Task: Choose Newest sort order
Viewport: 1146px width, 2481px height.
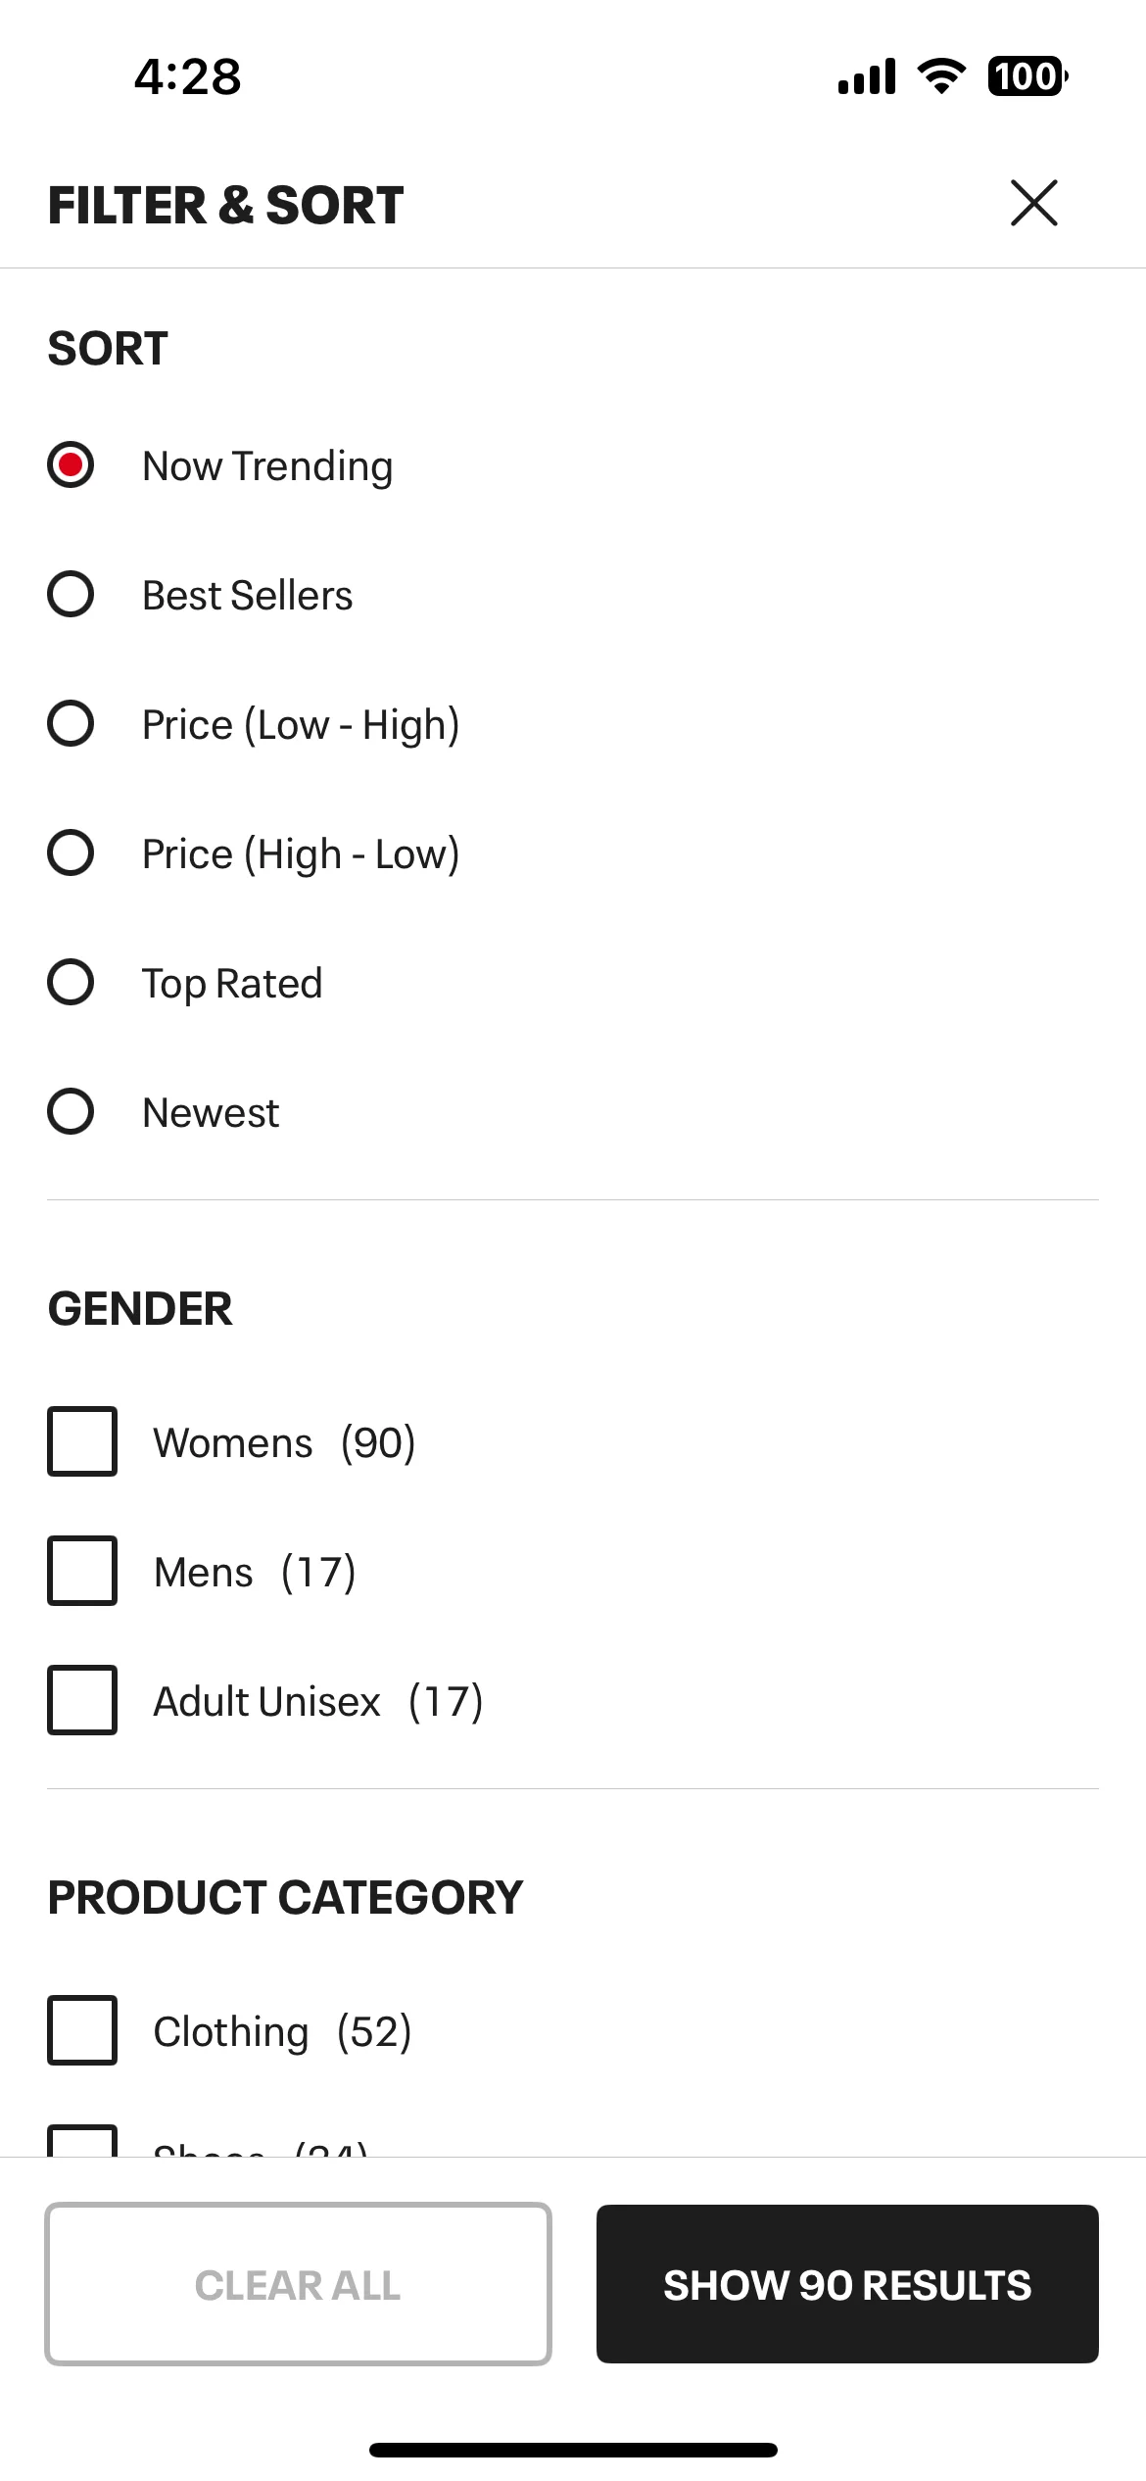Action: (71, 1111)
